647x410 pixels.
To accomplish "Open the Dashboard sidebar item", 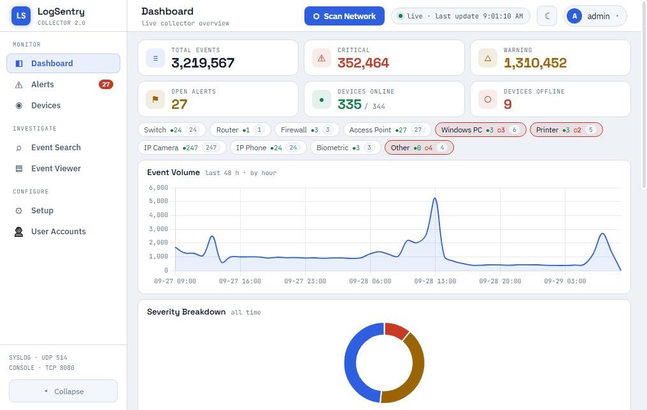I will point(63,63).
